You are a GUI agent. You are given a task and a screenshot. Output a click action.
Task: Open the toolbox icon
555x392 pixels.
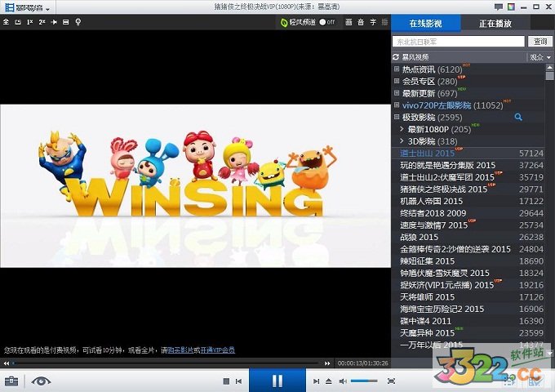coord(11,381)
